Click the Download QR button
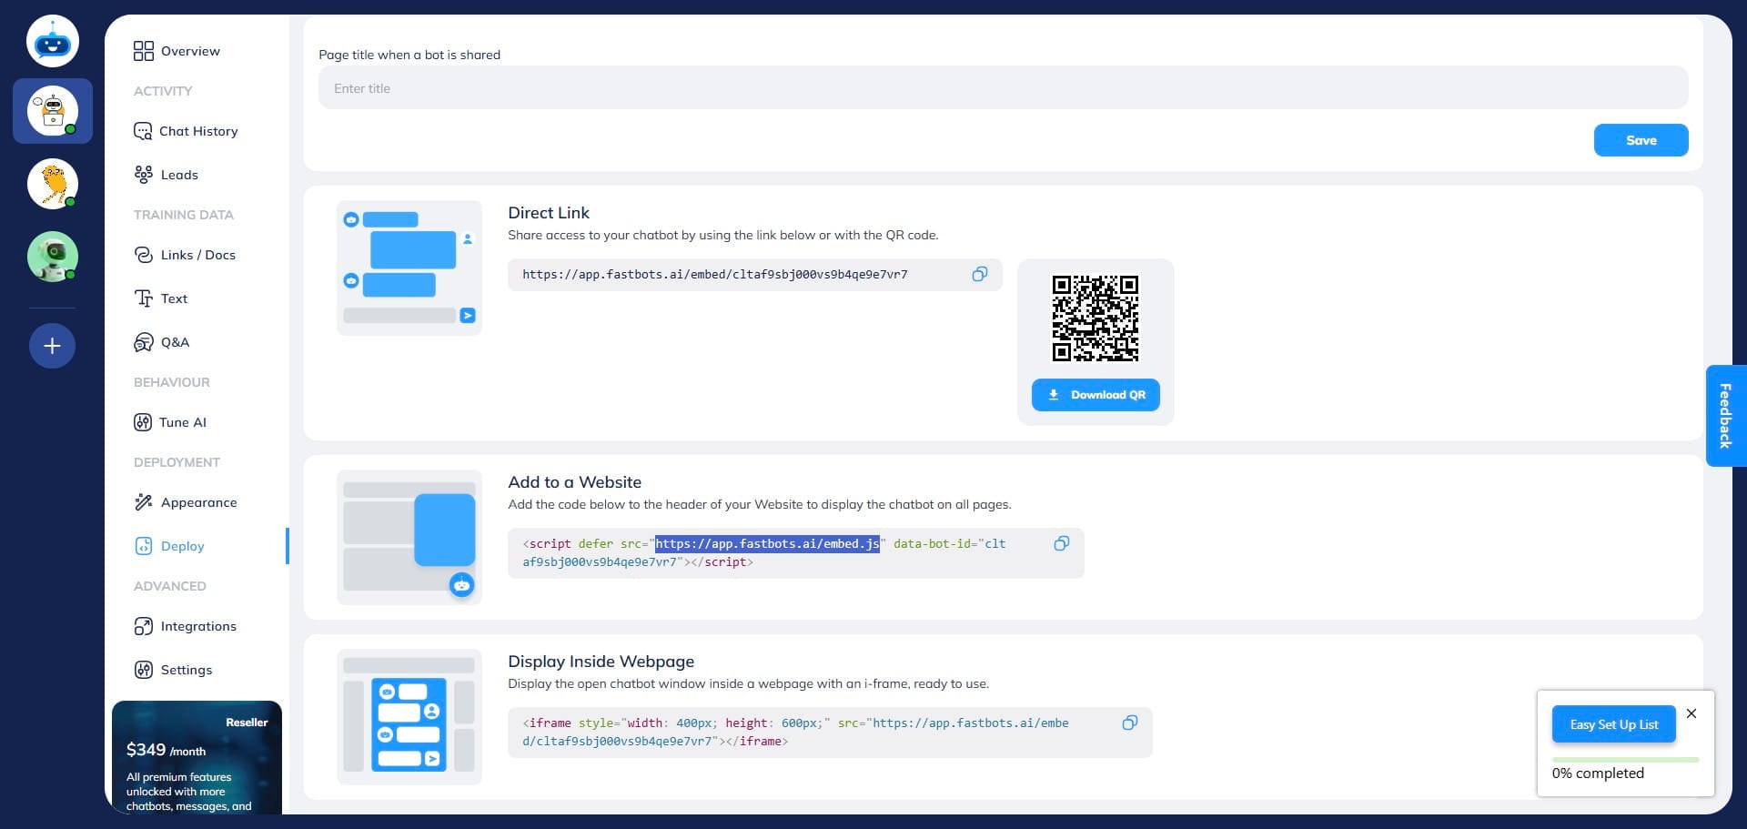Screen dimensions: 1747x829 click(x=1096, y=395)
